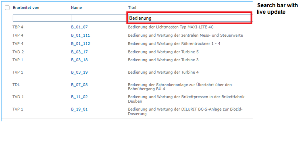Select title about Röhrentrockner 1 - 4
306x161 pixels.
coord(174,43)
